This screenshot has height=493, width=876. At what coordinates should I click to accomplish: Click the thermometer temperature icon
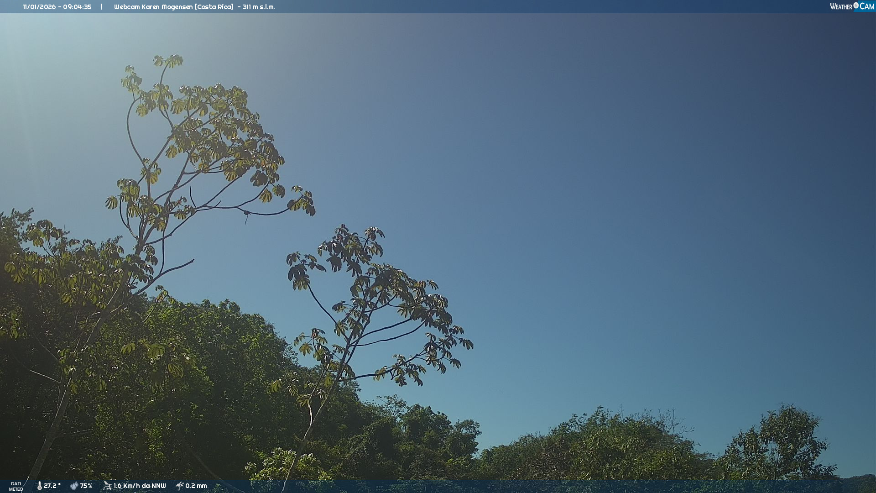point(40,486)
